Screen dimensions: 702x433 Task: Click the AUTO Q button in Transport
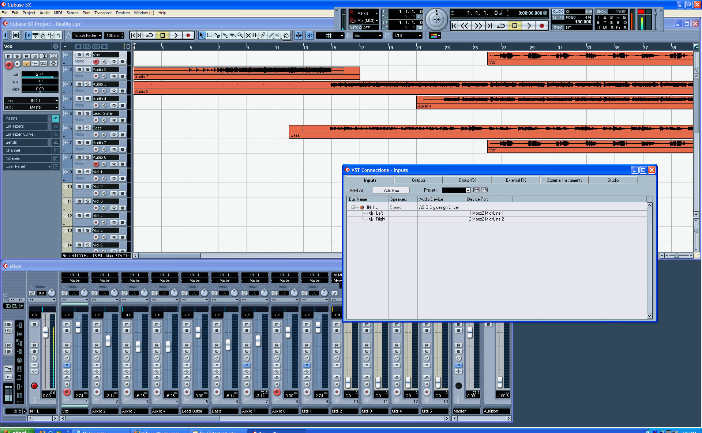click(355, 28)
